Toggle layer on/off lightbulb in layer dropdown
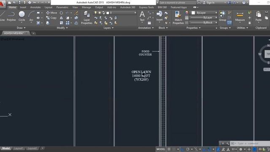Image resolution: width=270 pixels, height=152 pixels. coord(96,13)
